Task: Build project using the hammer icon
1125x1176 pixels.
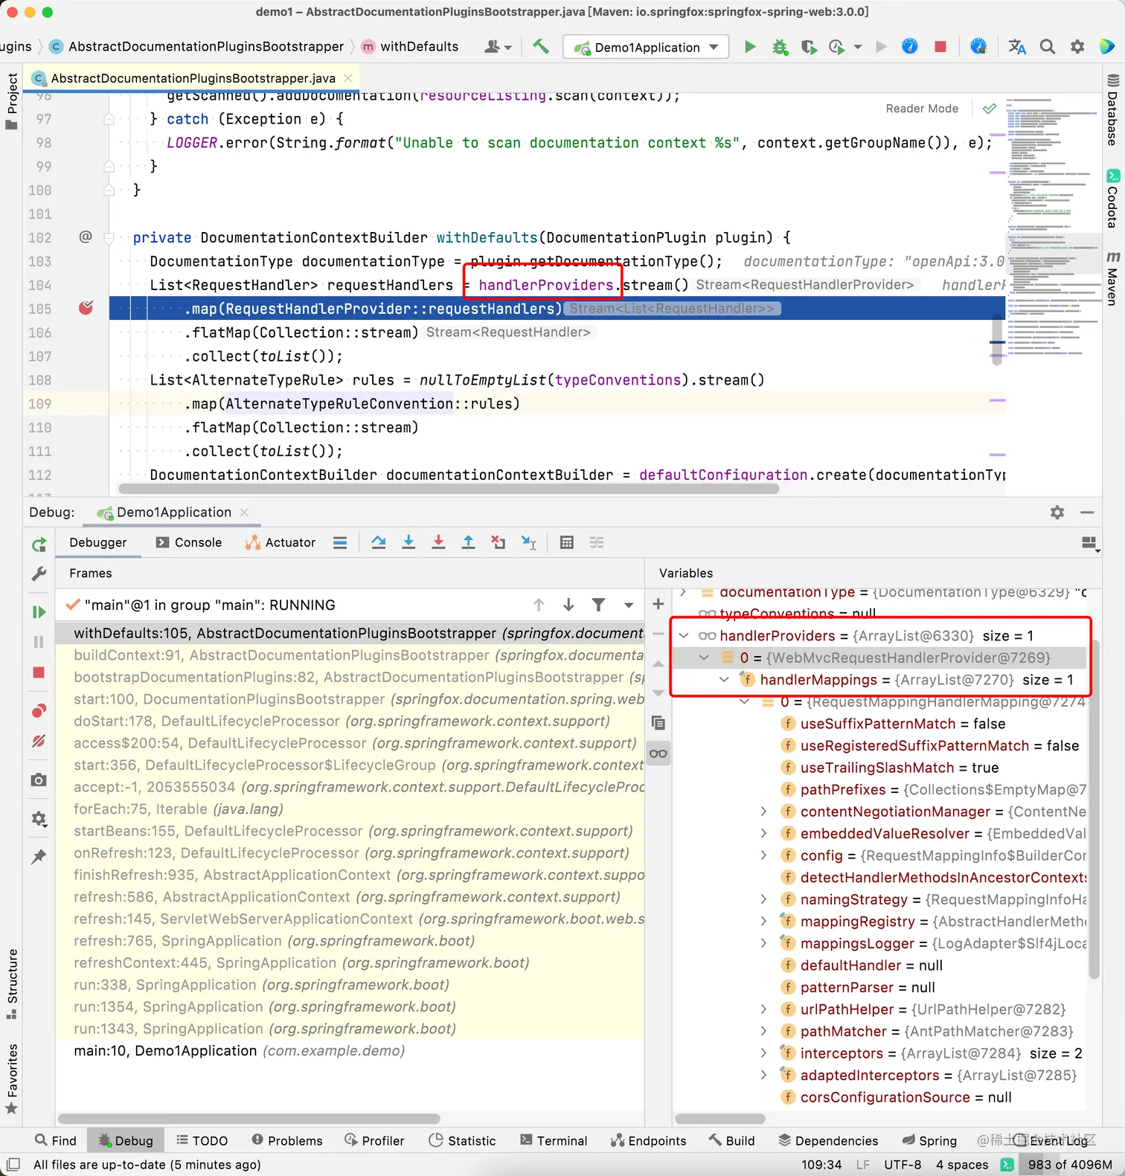Action: [541, 47]
